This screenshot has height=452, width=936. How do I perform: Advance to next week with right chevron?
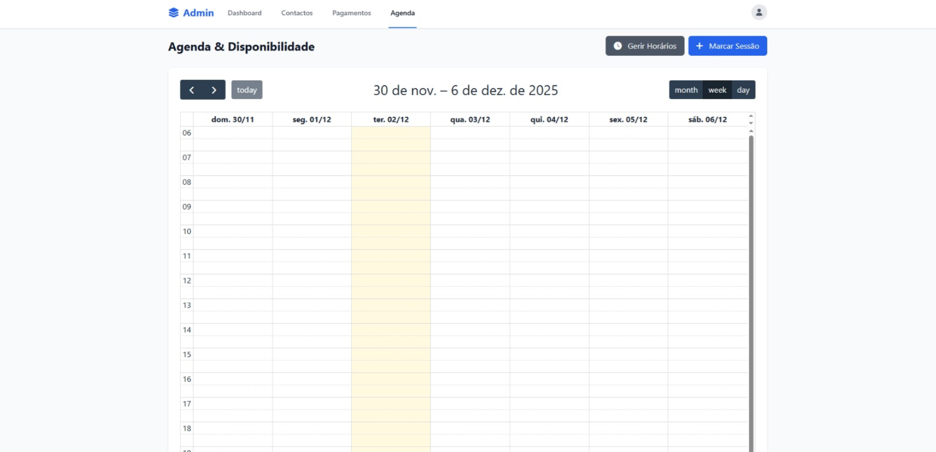point(214,90)
